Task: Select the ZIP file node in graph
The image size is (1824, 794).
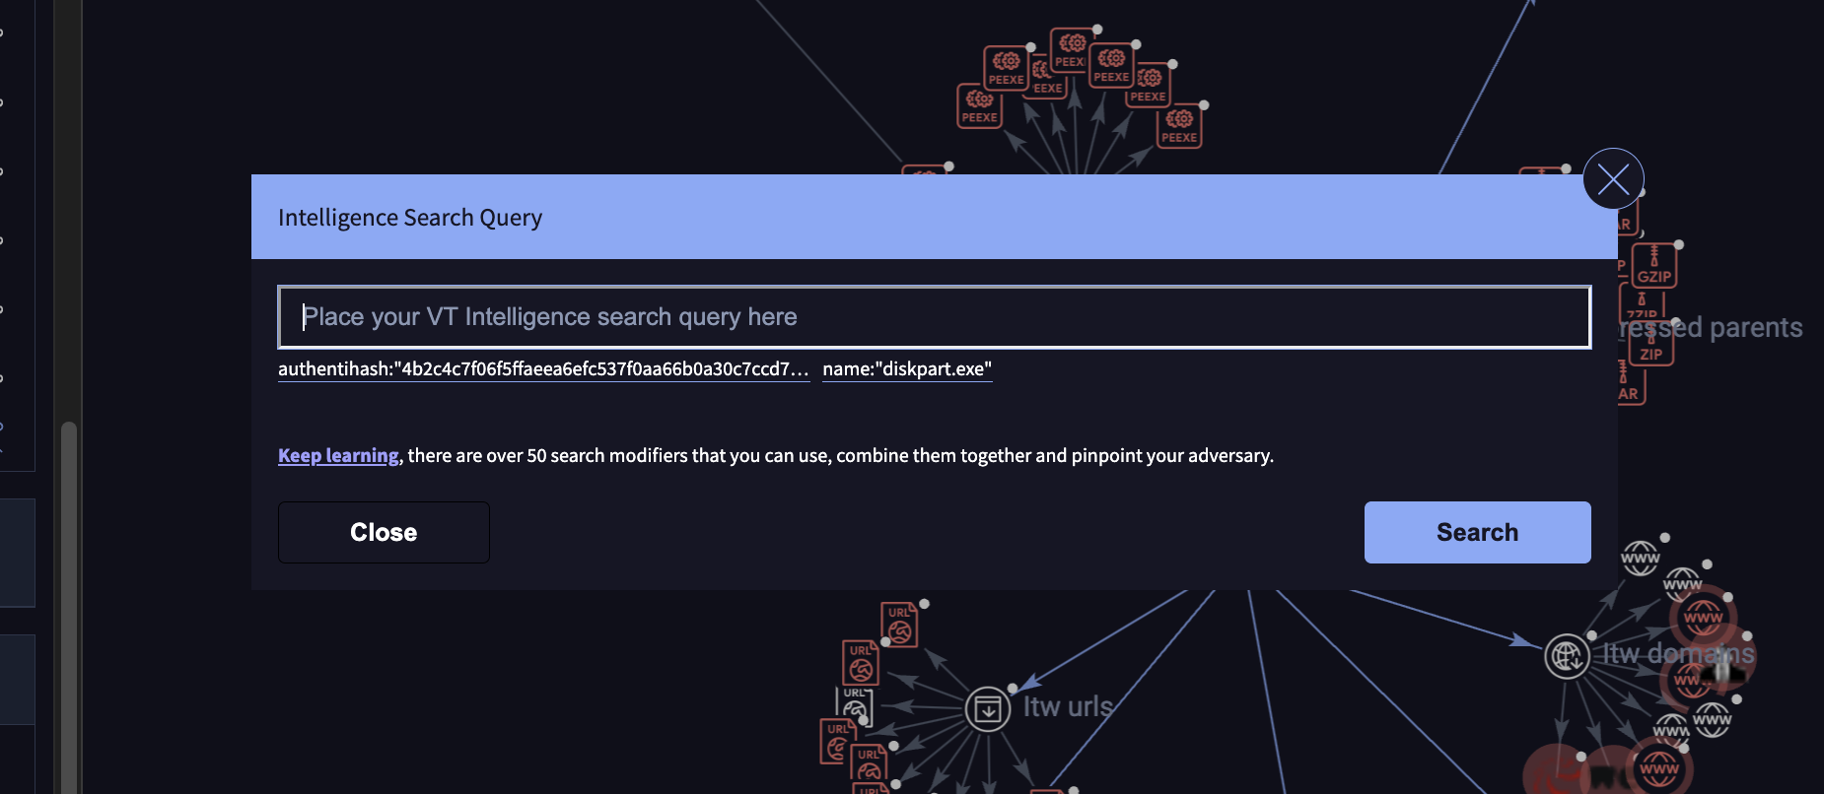Action: click(x=1651, y=345)
